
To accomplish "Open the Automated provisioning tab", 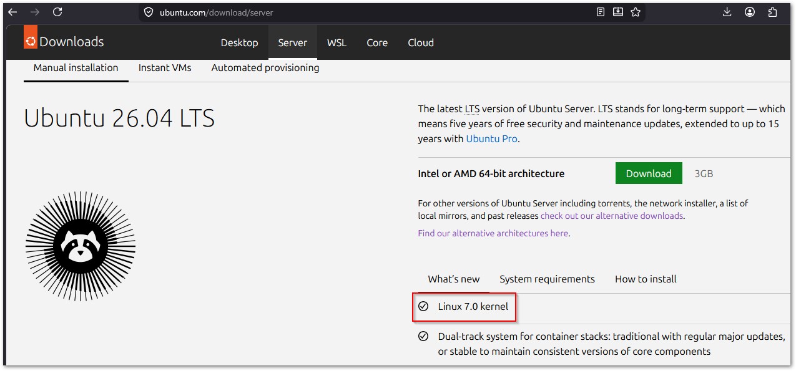I will 265,68.
